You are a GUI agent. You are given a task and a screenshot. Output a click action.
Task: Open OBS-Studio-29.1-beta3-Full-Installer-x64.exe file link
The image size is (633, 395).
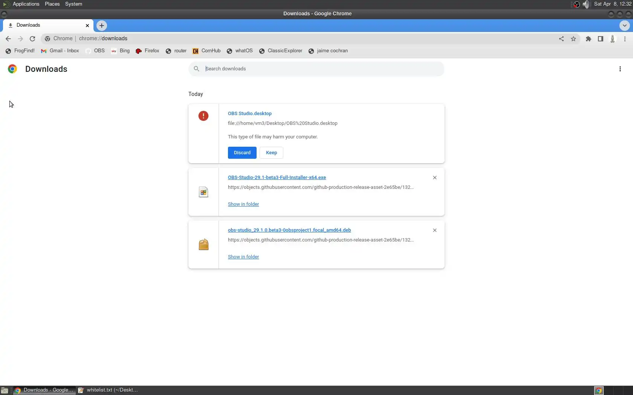click(277, 178)
